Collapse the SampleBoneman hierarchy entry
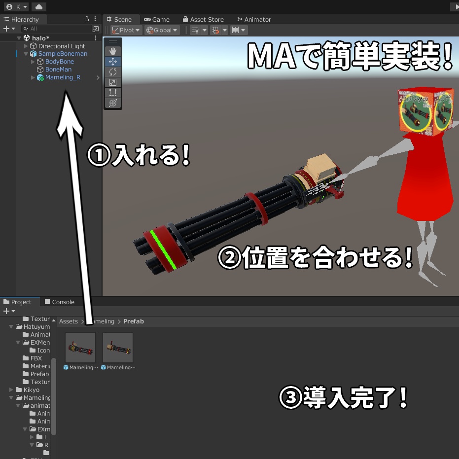Screen dimensions: 459x459 (26, 53)
